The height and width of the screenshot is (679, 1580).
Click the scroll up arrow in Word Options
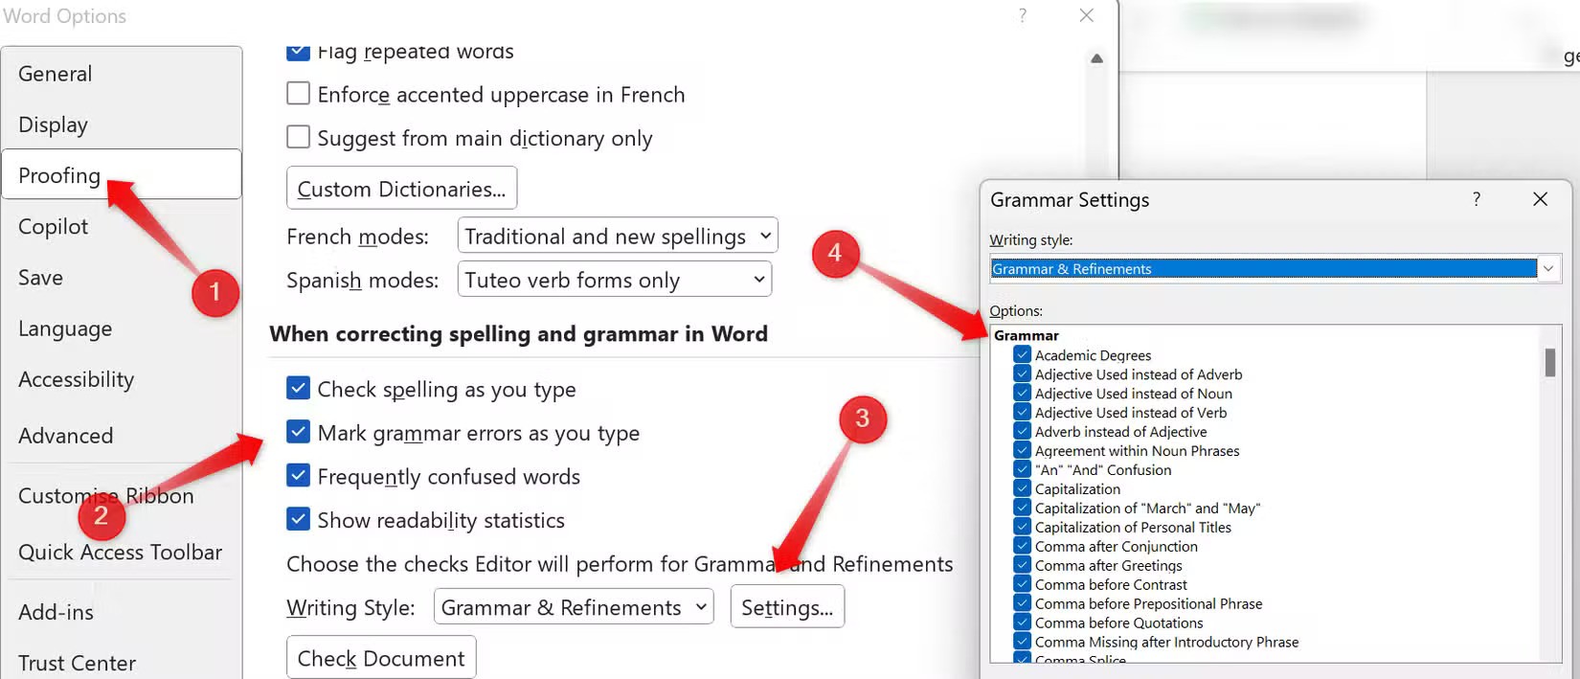coord(1096,58)
